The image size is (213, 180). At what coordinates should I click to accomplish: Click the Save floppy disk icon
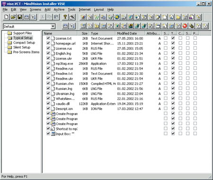coord(20,17)
